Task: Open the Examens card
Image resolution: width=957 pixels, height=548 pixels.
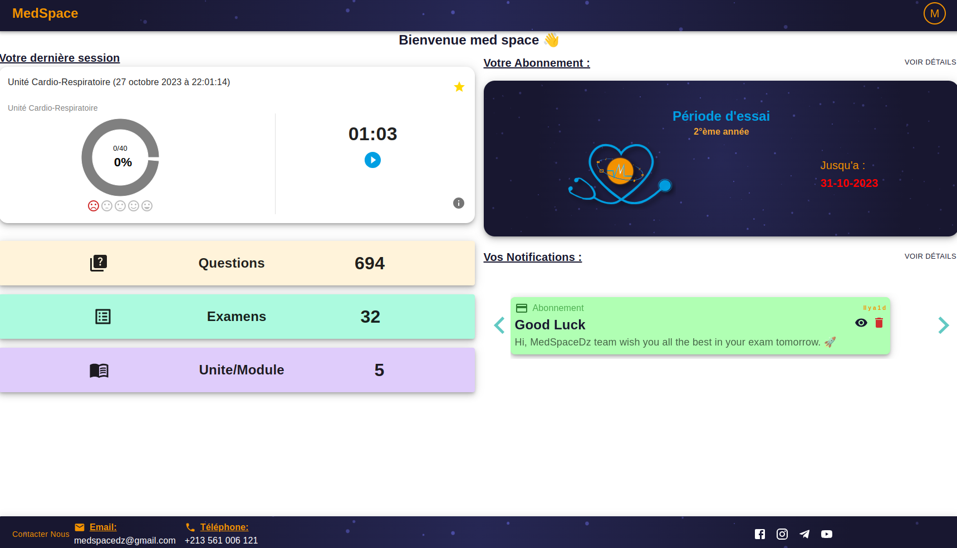Action: click(x=237, y=317)
